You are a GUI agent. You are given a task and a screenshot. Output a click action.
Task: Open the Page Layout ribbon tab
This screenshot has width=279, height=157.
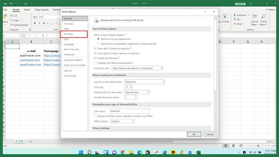click(x=41, y=10)
